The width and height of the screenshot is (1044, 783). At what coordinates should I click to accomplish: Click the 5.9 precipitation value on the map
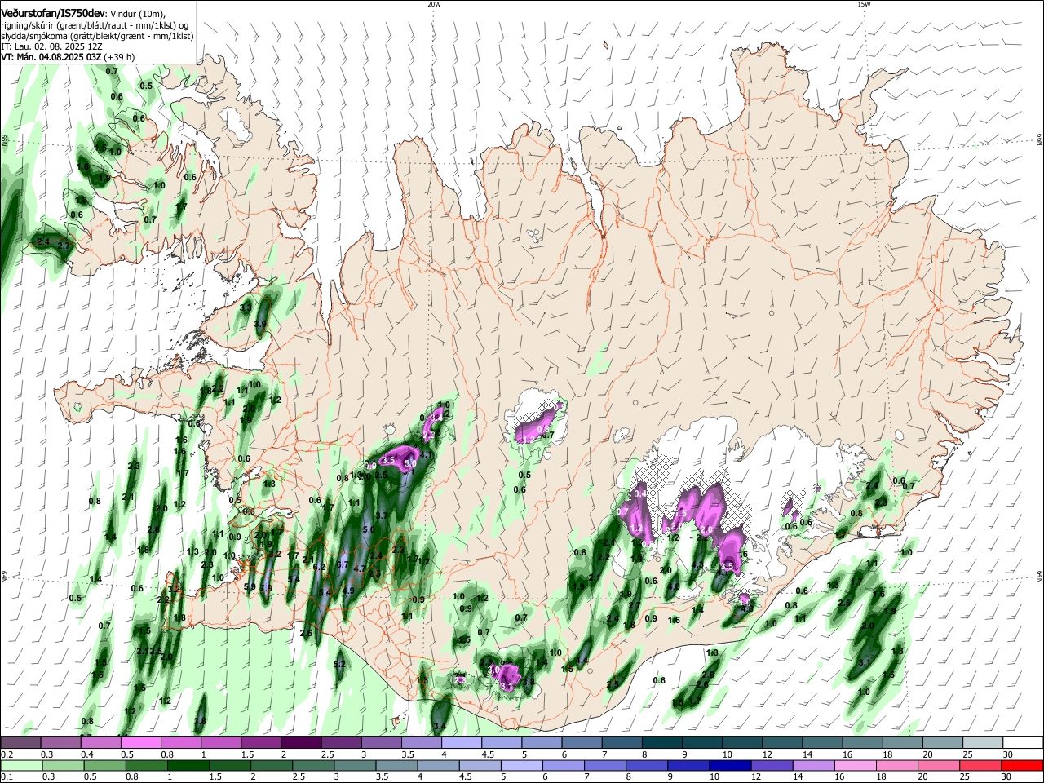(250, 586)
